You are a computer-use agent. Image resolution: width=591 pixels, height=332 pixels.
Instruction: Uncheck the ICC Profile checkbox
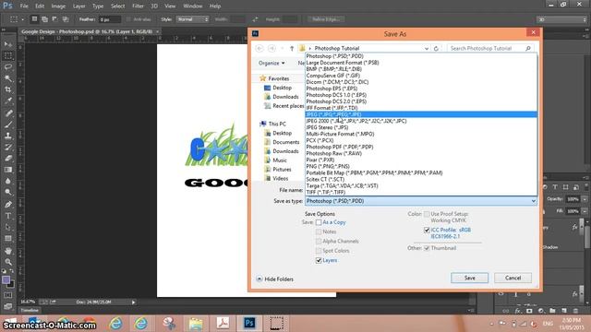click(427, 230)
